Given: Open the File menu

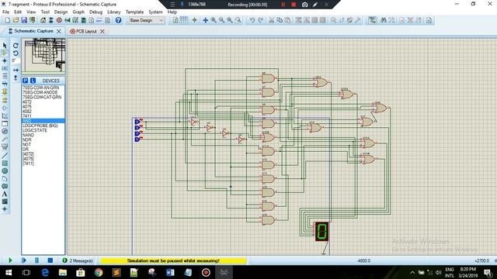Looking at the screenshot, I should click(5, 12).
